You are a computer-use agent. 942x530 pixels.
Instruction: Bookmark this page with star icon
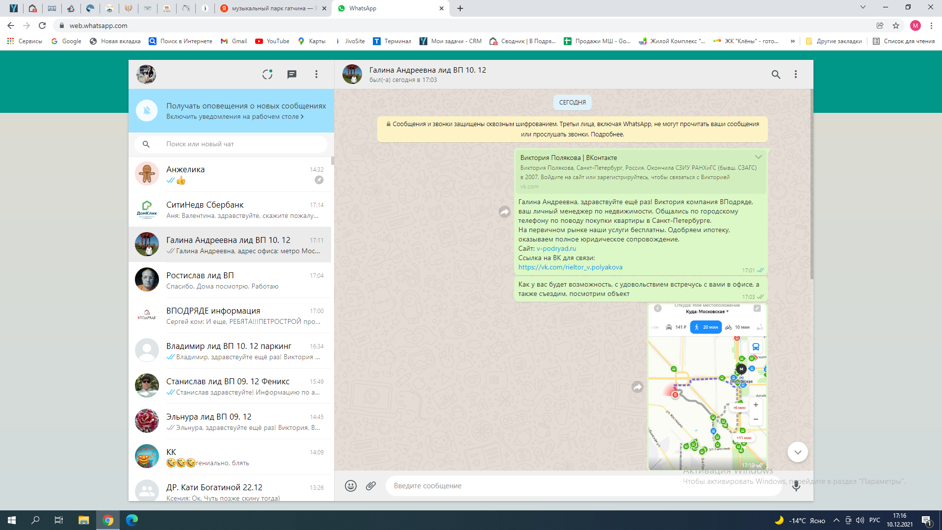pos(896,26)
